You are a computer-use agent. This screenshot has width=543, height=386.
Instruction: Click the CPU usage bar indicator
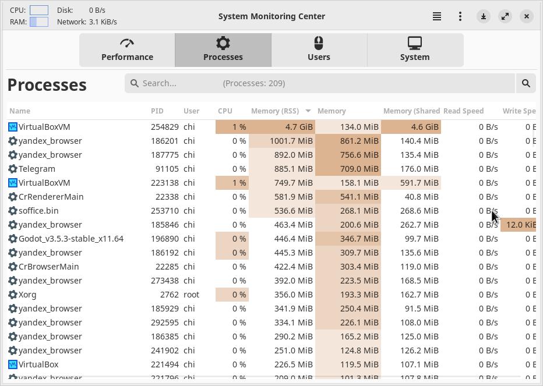point(39,10)
